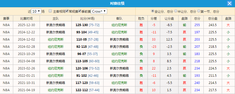Click handicap value 12.5 in 2024-12-02 row
Image resolution: width=235 pixels, height=94 pixels.
click(169, 40)
